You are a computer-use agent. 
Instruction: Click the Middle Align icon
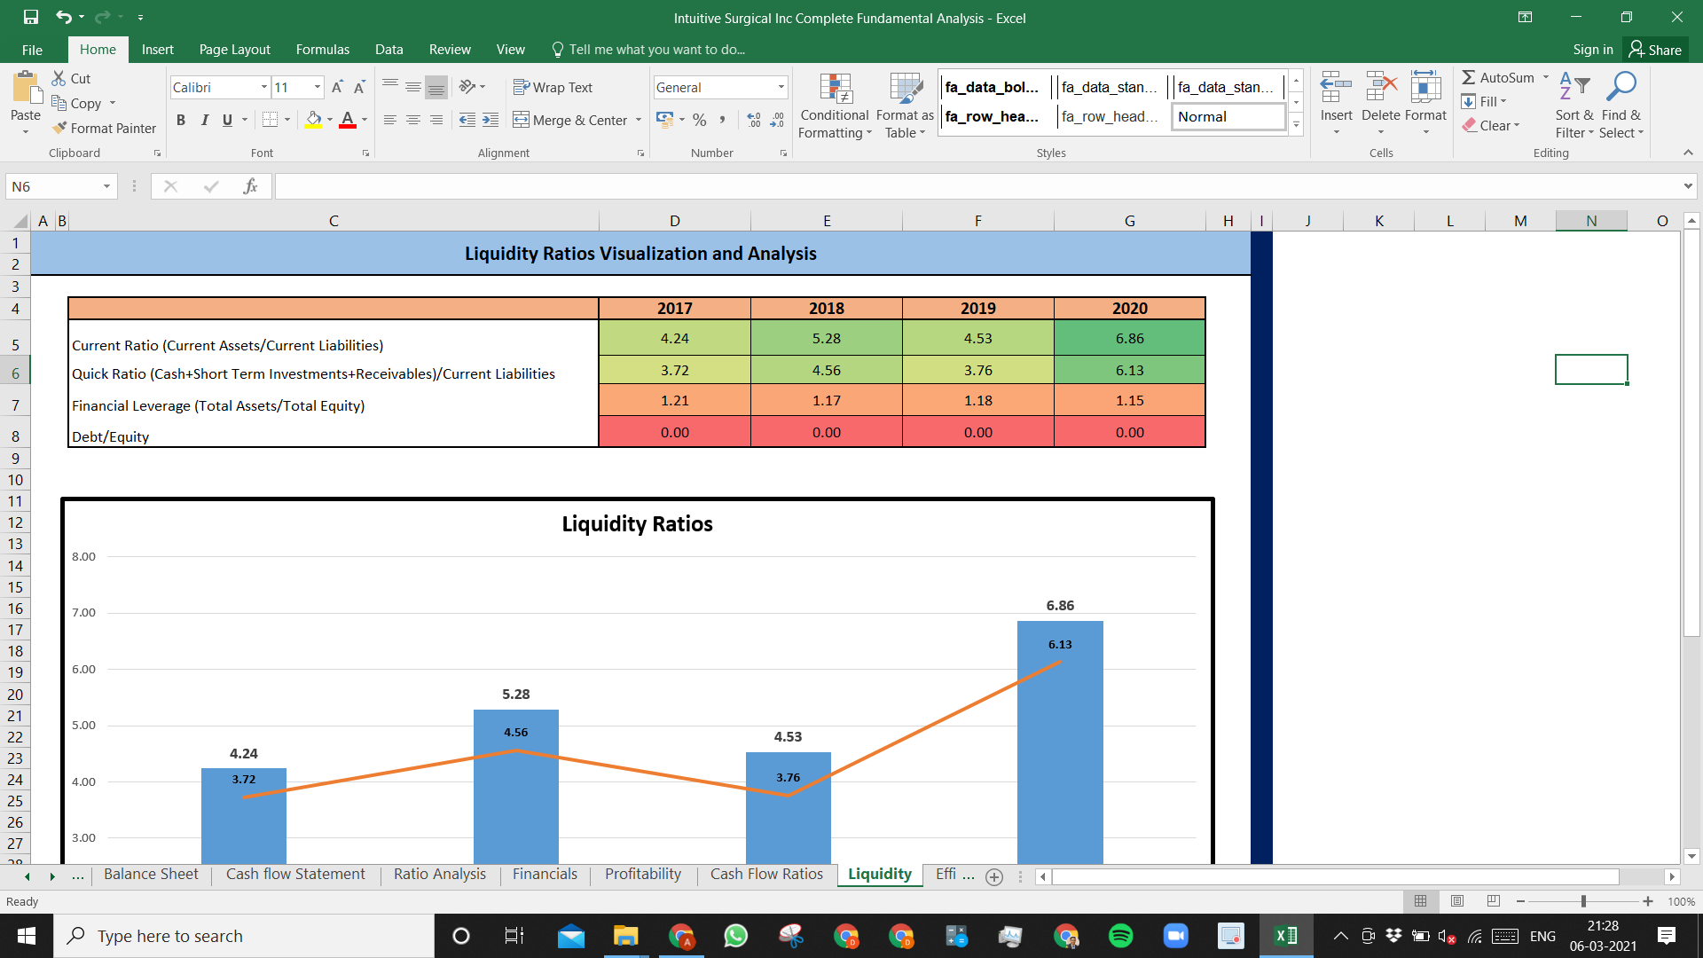(x=413, y=87)
